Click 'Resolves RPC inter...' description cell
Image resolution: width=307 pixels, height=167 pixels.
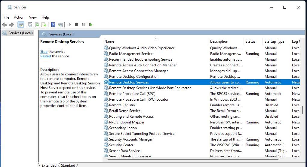pos(226,122)
